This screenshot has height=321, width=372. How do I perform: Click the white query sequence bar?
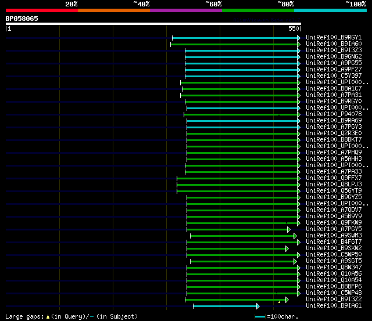click(153, 24)
